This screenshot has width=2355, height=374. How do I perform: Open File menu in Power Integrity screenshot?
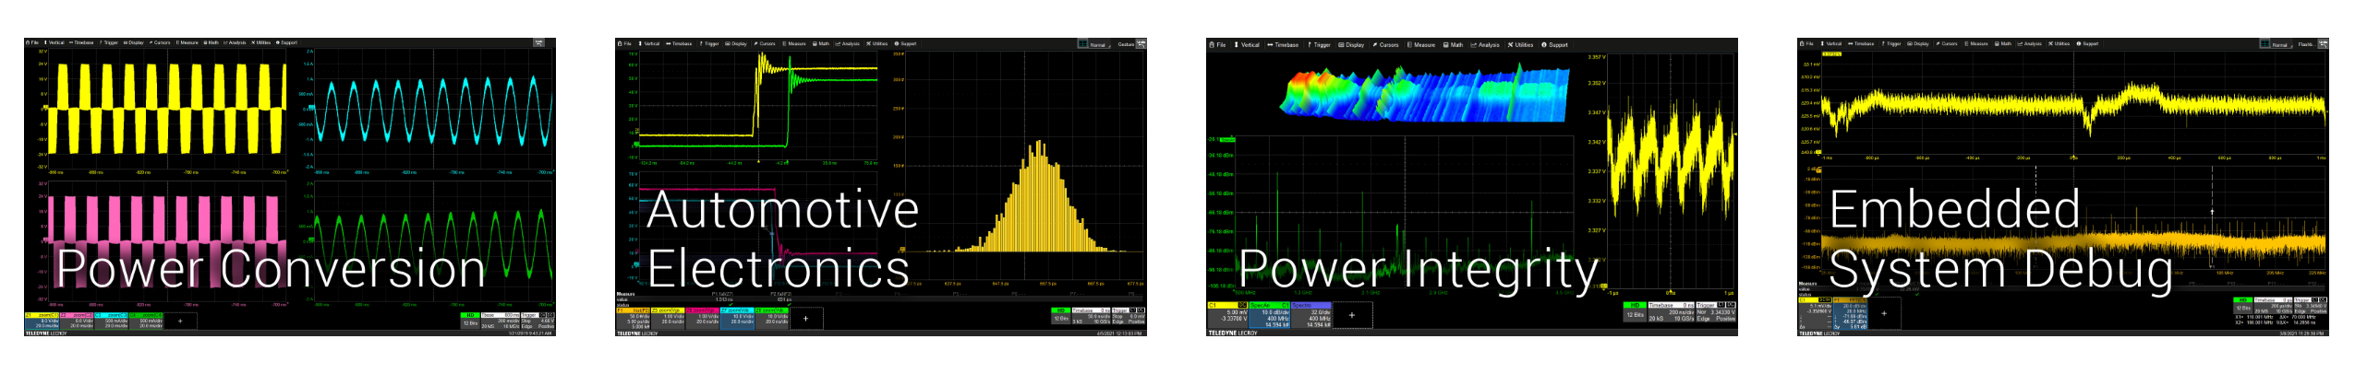[1217, 44]
